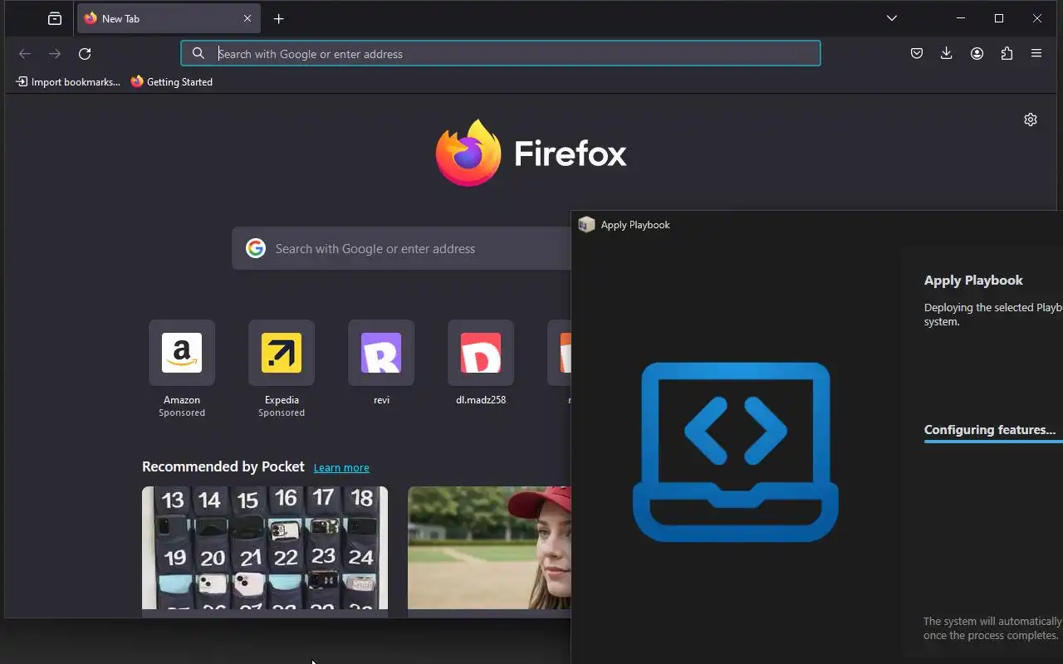Open the Firefox hamburger application menu

tap(1036, 54)
